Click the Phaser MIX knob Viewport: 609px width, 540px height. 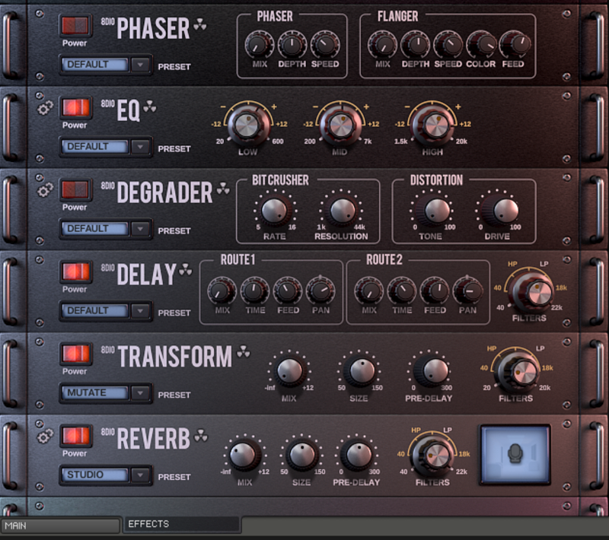[x=260, y=45]
